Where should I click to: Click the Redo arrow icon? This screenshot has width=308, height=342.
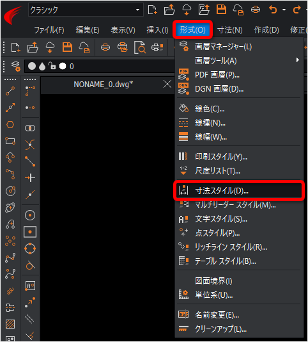(x=297, y=10)
